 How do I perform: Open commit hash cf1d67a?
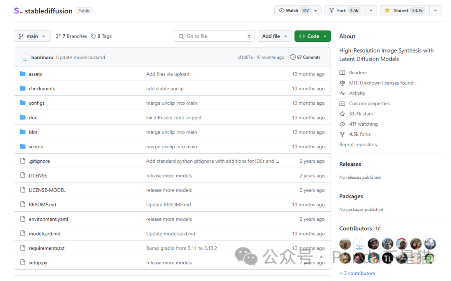pyautogui.click(x=245, y=57)
